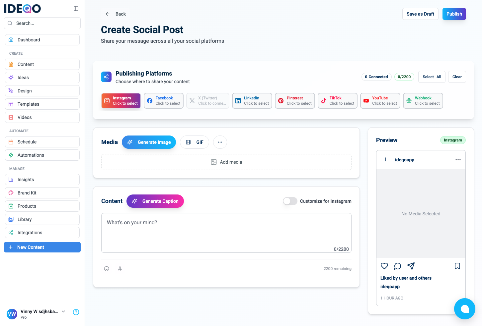
Task: Select LinkedIn platform
Action: pyautogui.click(x=252, y=101)
